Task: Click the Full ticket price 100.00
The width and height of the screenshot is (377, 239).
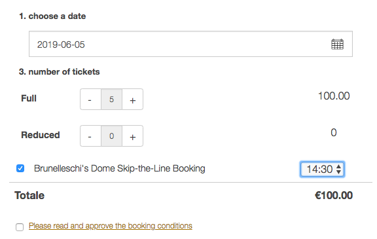Action: 334,96
